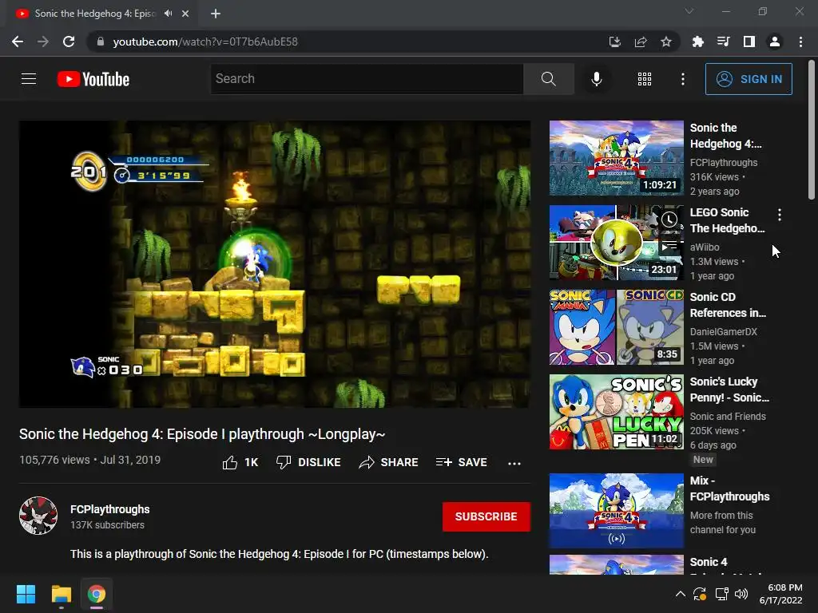818x613 pixels.
Task: Open media controls icon in toolbar
Action: (x=723, y=42)
